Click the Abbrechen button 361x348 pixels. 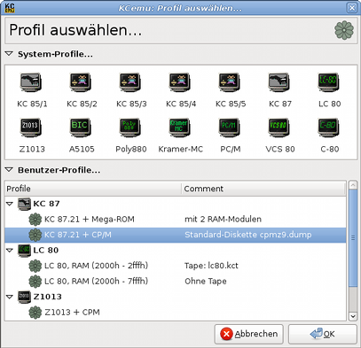pos(249,334)
